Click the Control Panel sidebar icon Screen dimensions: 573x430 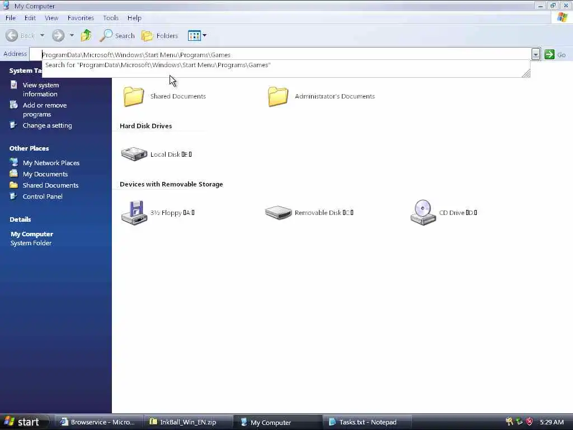tap(14, 197)
